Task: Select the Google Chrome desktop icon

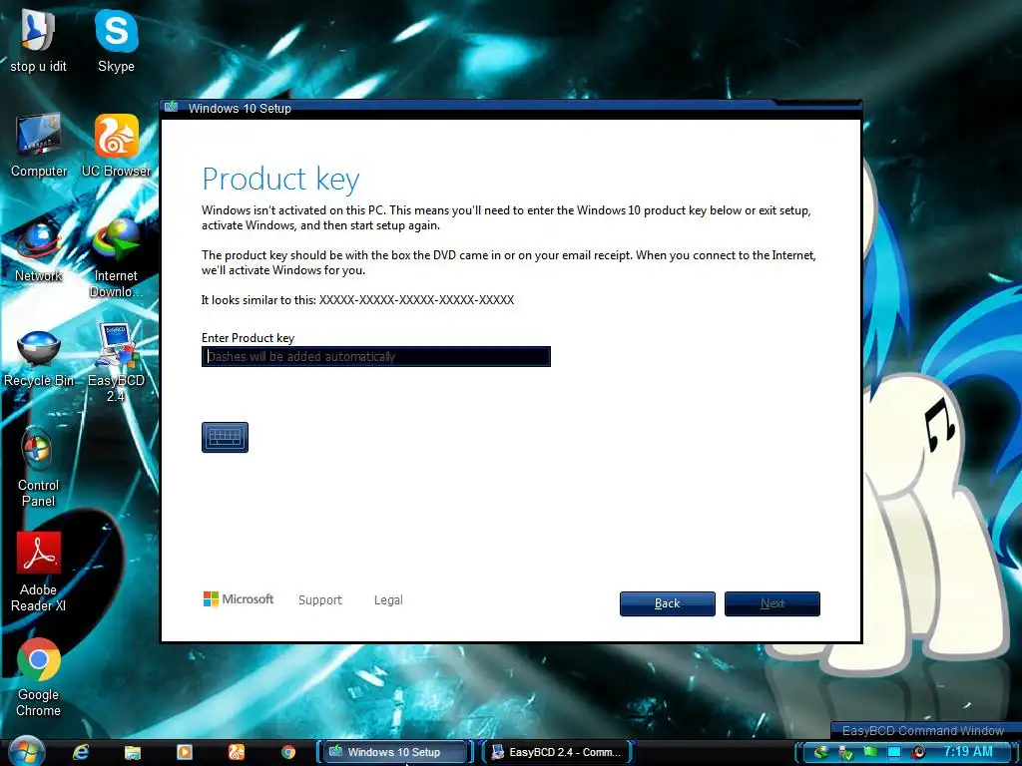Action: pos(39,677)
